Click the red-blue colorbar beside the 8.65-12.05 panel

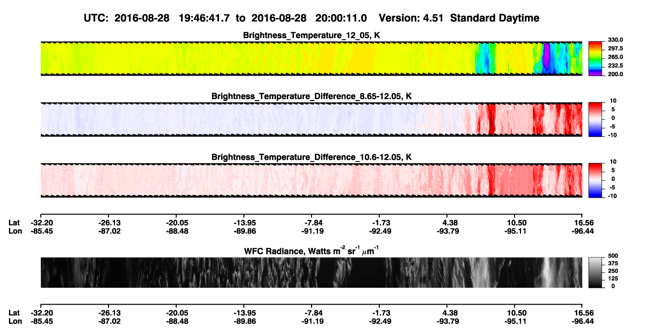pyautogui.click(x=595, y=119)
